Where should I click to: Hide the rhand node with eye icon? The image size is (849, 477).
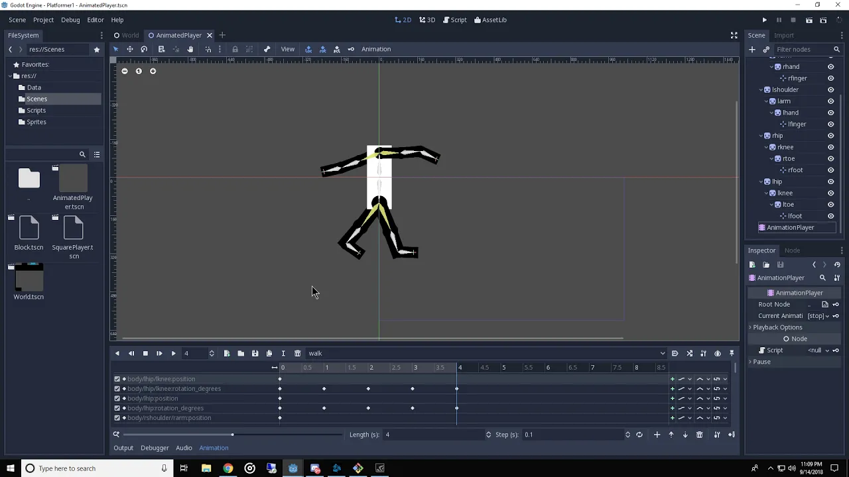830,67
